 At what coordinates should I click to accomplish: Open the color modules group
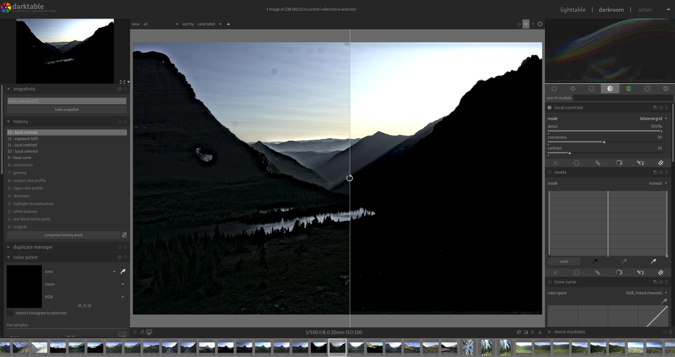pos(629,89)
